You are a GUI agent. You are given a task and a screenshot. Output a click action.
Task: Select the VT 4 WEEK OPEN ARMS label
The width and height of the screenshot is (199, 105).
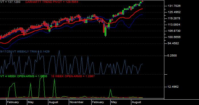coord(24,76)
